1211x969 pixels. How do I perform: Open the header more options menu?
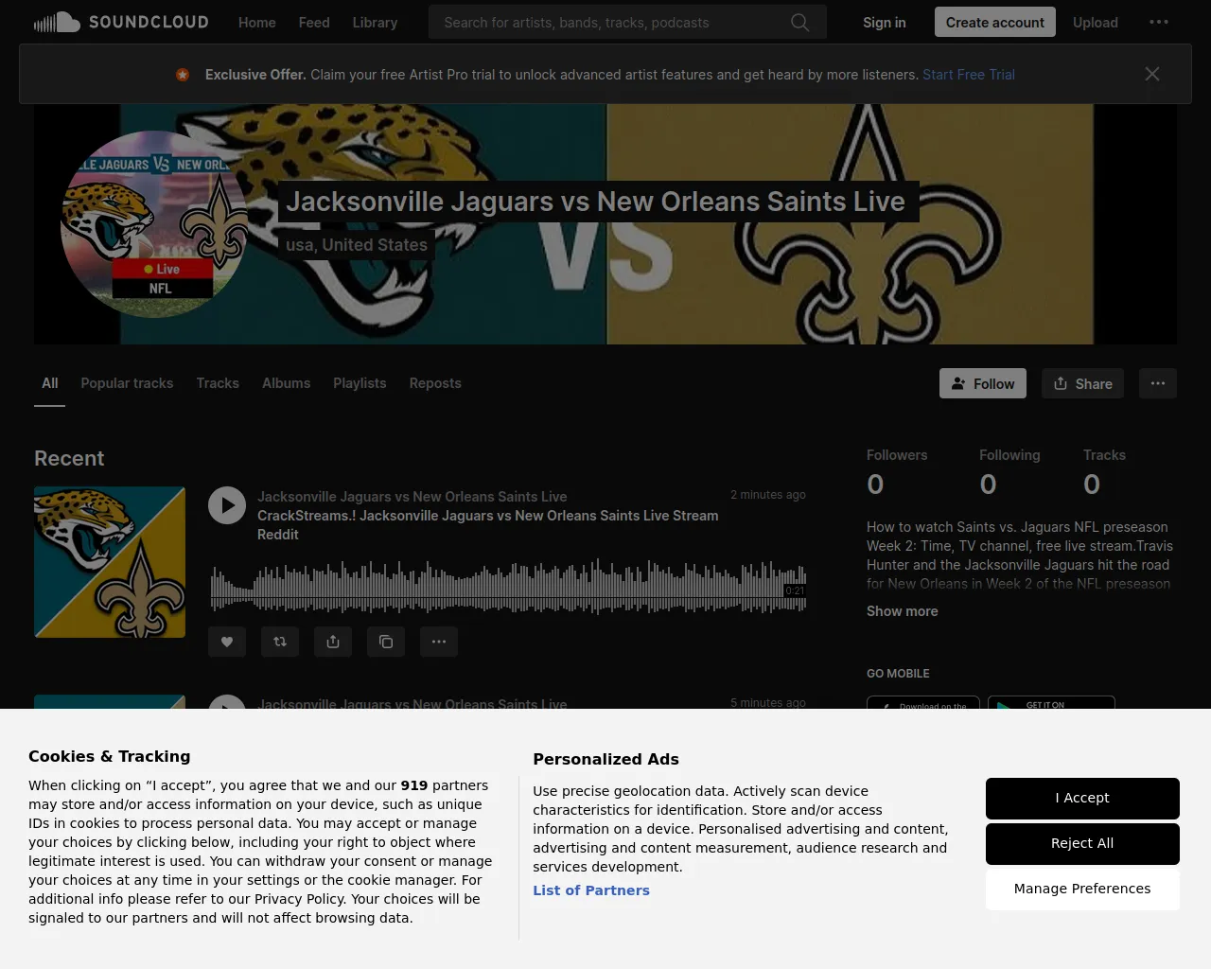(1159, 22)
